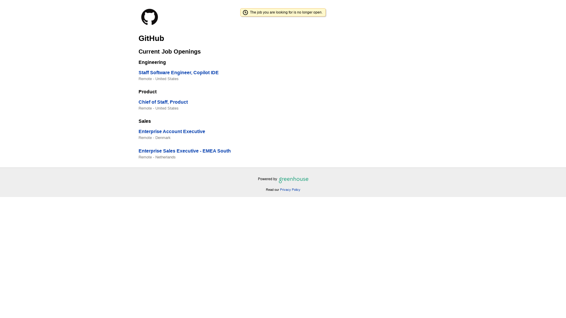Screen dimensions: 566x318
Task: Open the Privacy Policy link
Action: point(290,190)
